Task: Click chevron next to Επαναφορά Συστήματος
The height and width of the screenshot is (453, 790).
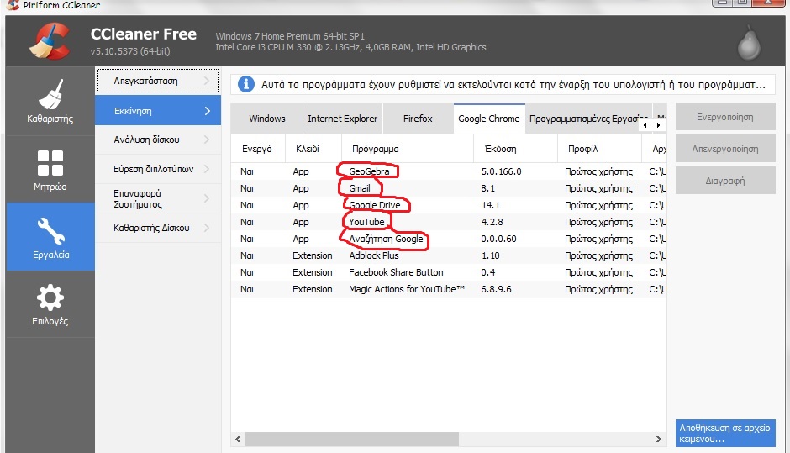Action: (207, 198)
